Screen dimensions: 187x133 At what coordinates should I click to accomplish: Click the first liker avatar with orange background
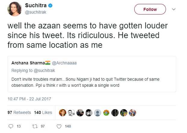(62, 113)
